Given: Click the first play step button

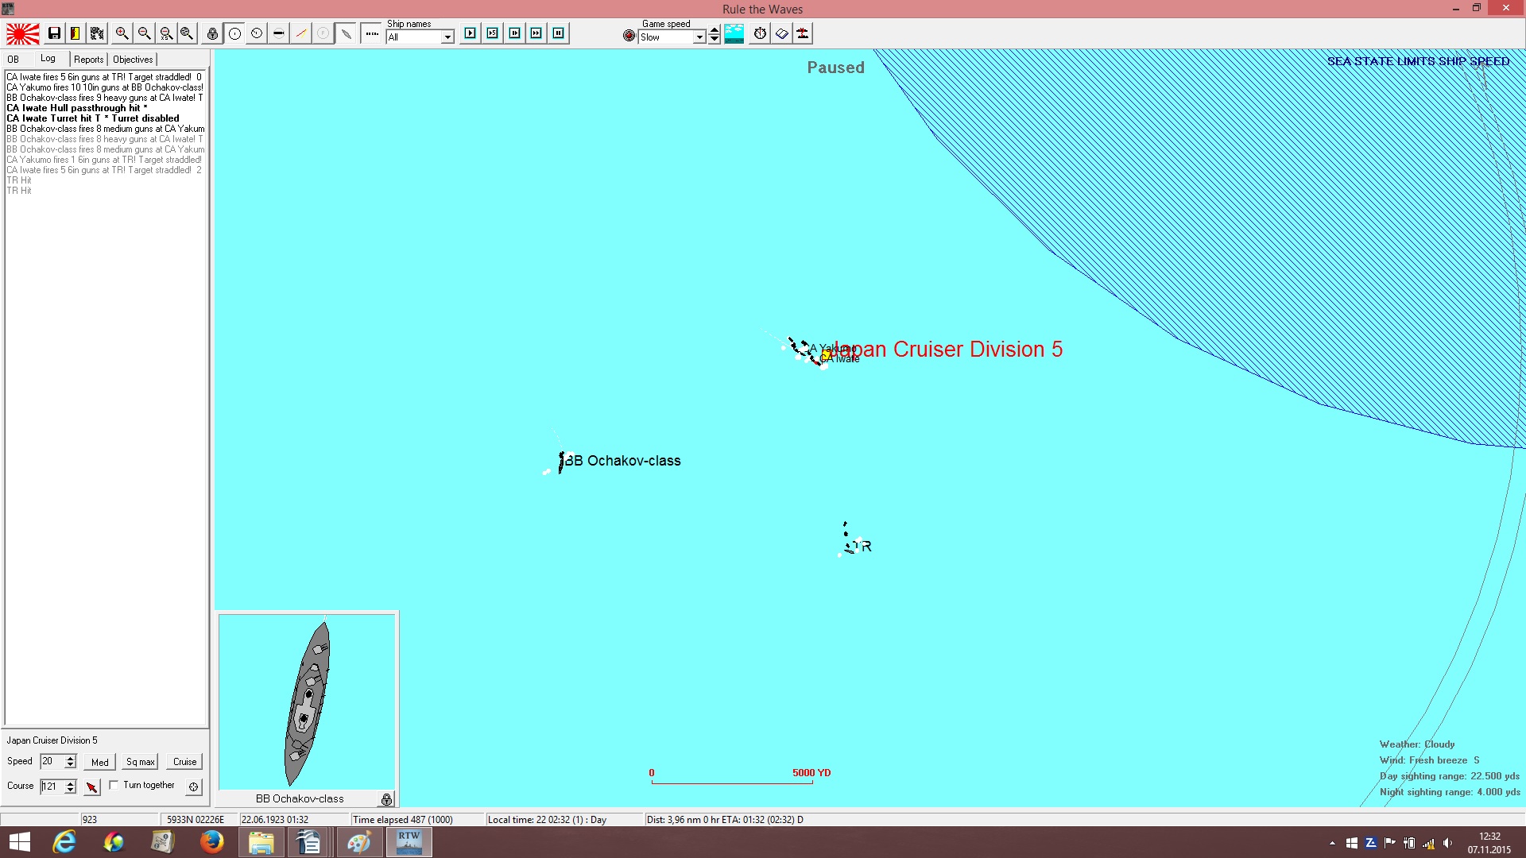Looking at the screenshot, I should point(471,33).
